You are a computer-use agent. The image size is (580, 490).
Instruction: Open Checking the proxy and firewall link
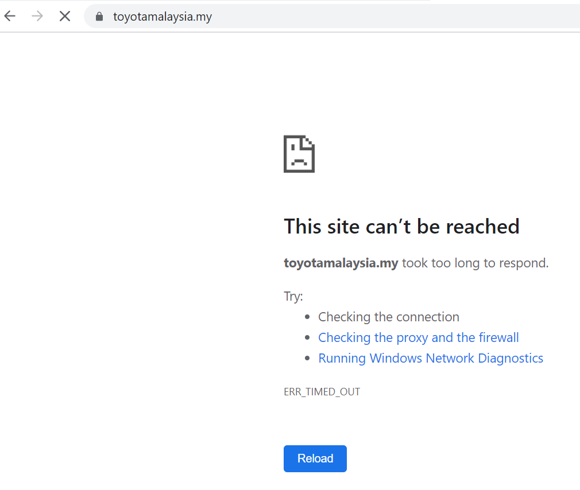(418, 337)
